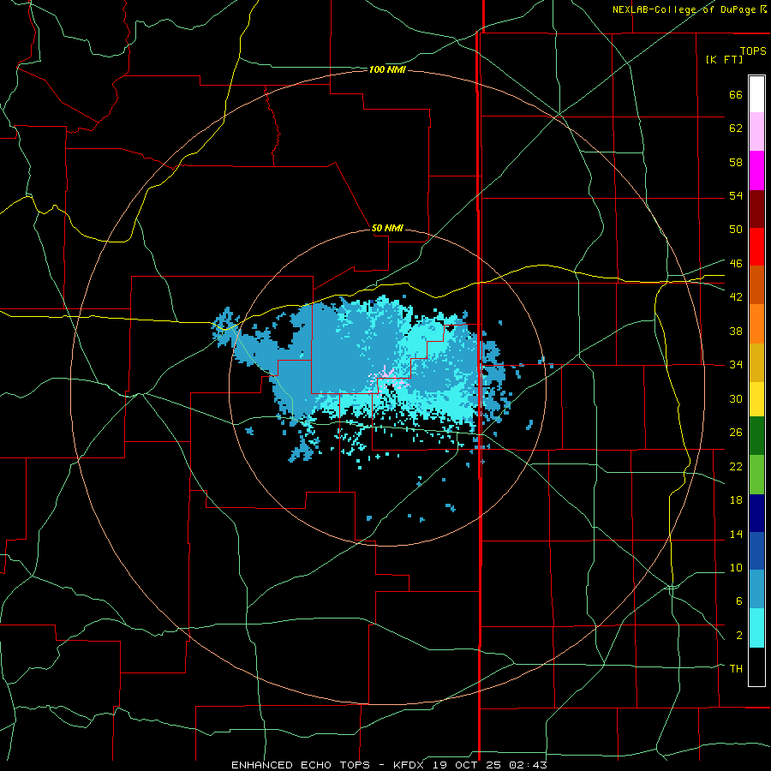Click the cyan 2 kft legend swatch
Image resolution: width=771 pixels, height=771 pixels.
[756, 628]
